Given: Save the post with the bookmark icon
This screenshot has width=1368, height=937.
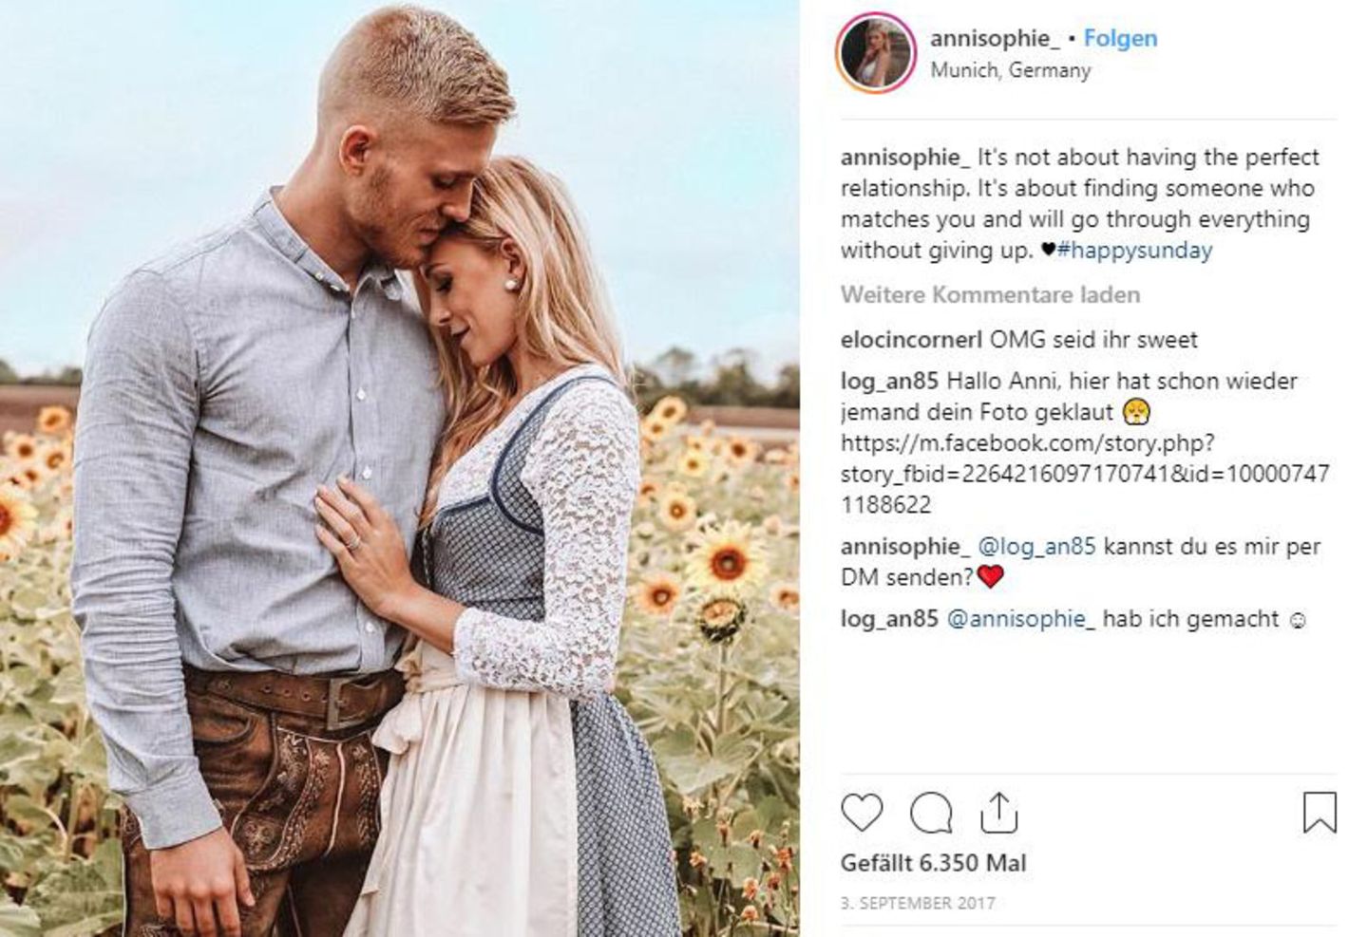Looking at the screenshot, I should 1320,813.
